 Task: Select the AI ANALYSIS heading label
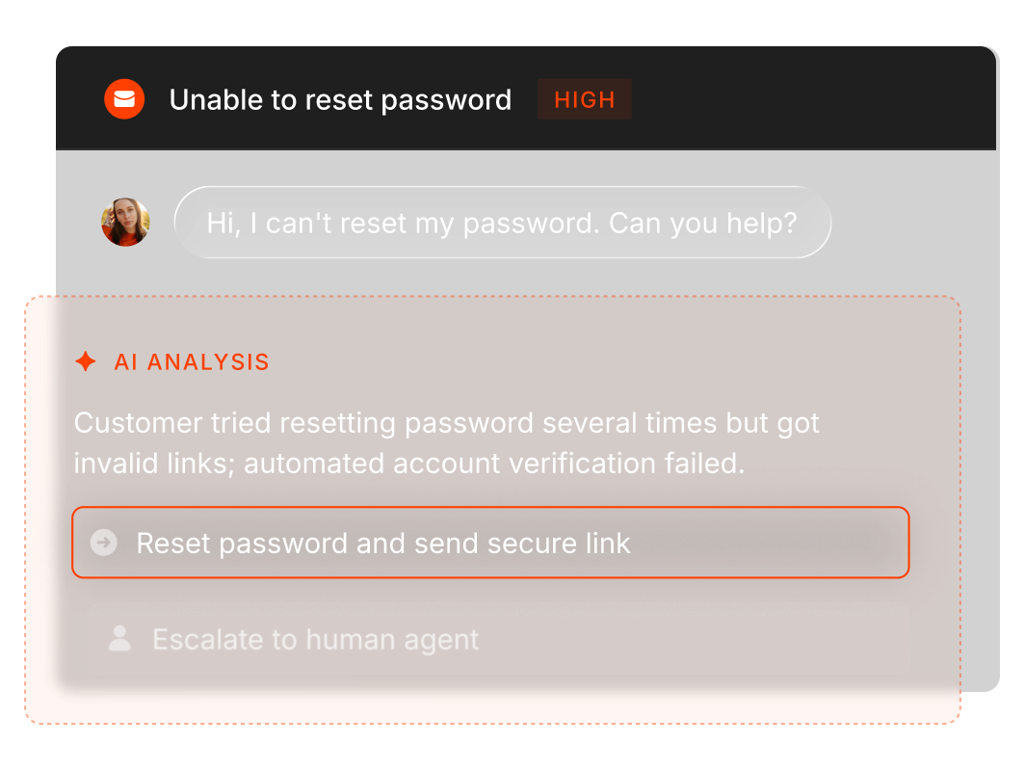point(192,362)
